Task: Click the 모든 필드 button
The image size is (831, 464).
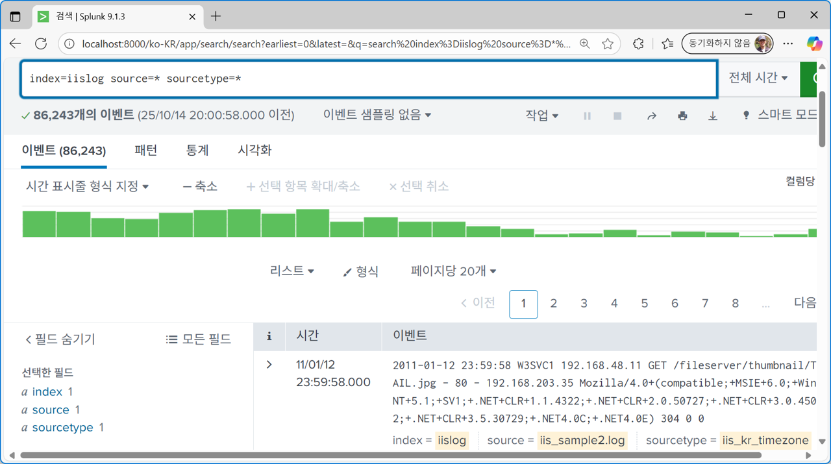Action: [199, 339]
